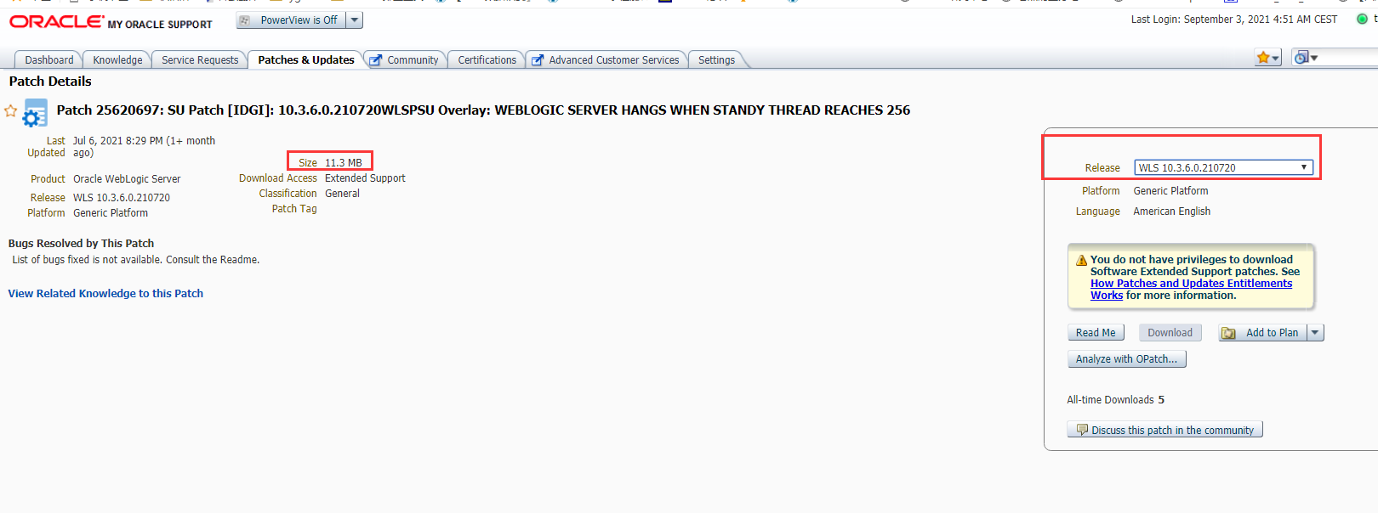Click the search field next to clock icon
Image resolution: width=1378 pixels, height=513 pixels.
1349,58
